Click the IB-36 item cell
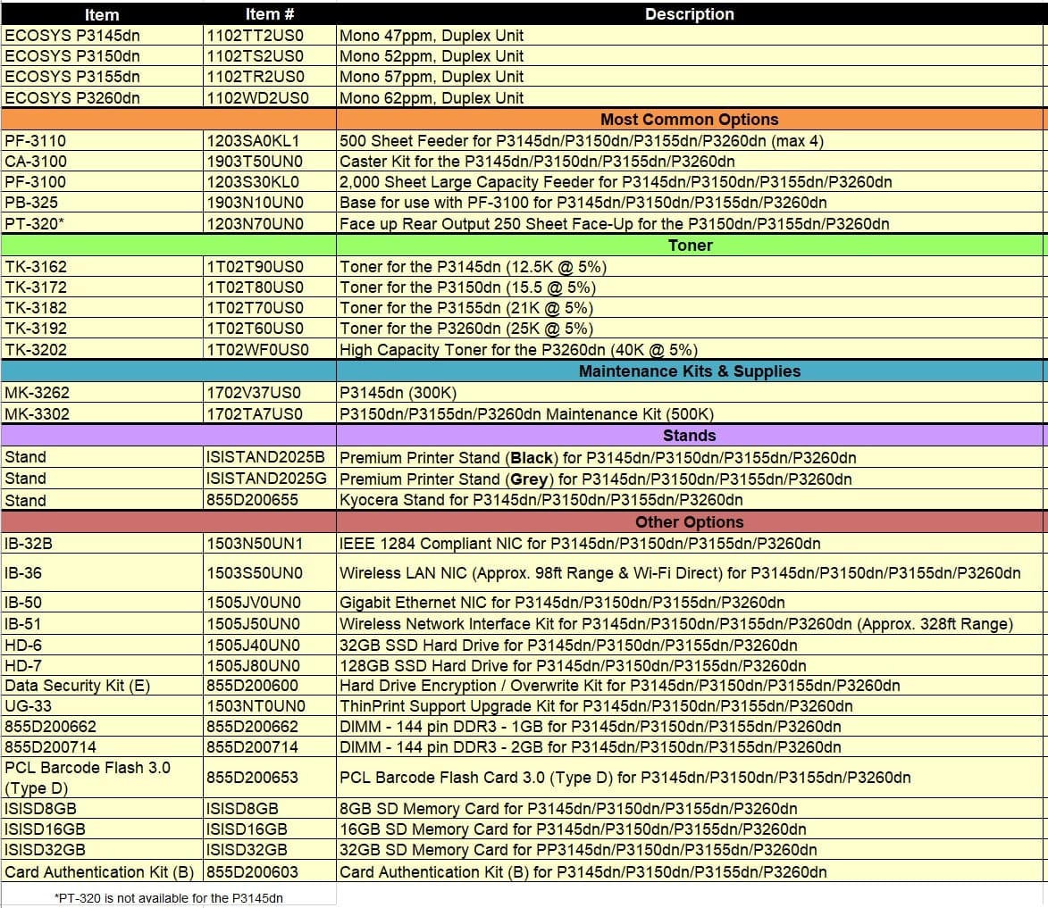 click(x=102, y=573)
